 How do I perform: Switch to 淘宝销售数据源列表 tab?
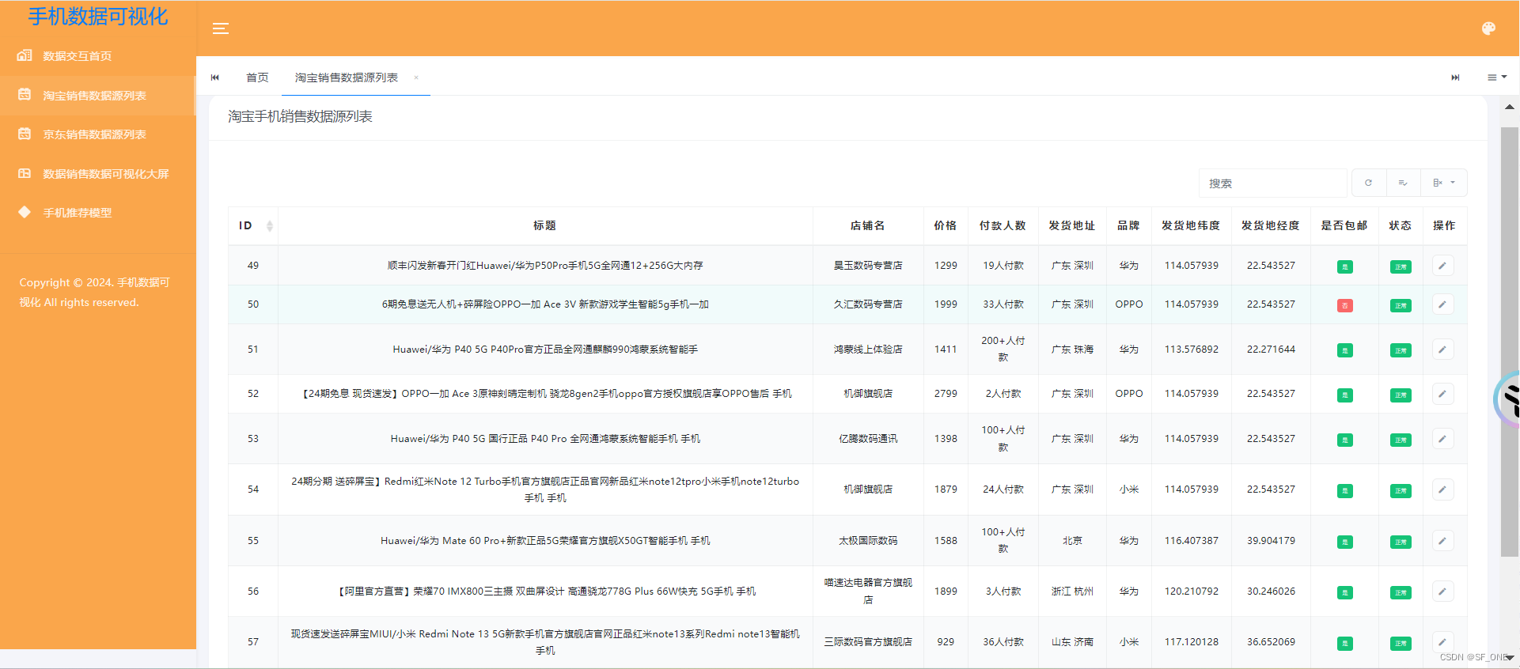[347, 77]
